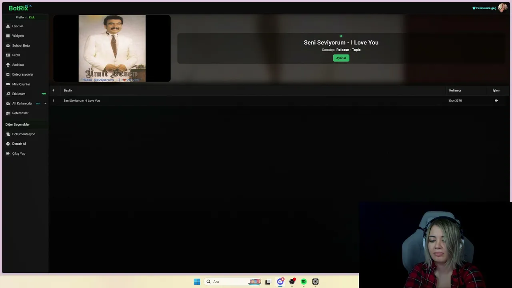
Task: Click the Kullanıcı column header
Action: coord(455,90)
